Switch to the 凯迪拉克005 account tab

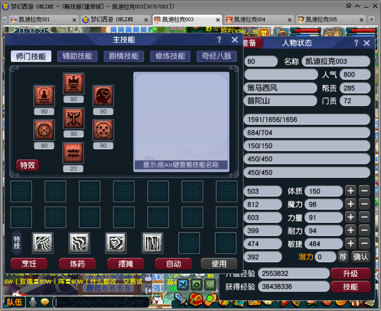(330, 20)
